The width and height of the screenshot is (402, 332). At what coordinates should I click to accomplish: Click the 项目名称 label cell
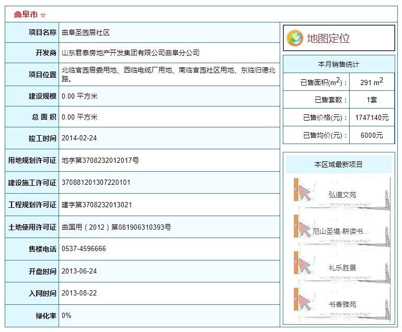32,32
